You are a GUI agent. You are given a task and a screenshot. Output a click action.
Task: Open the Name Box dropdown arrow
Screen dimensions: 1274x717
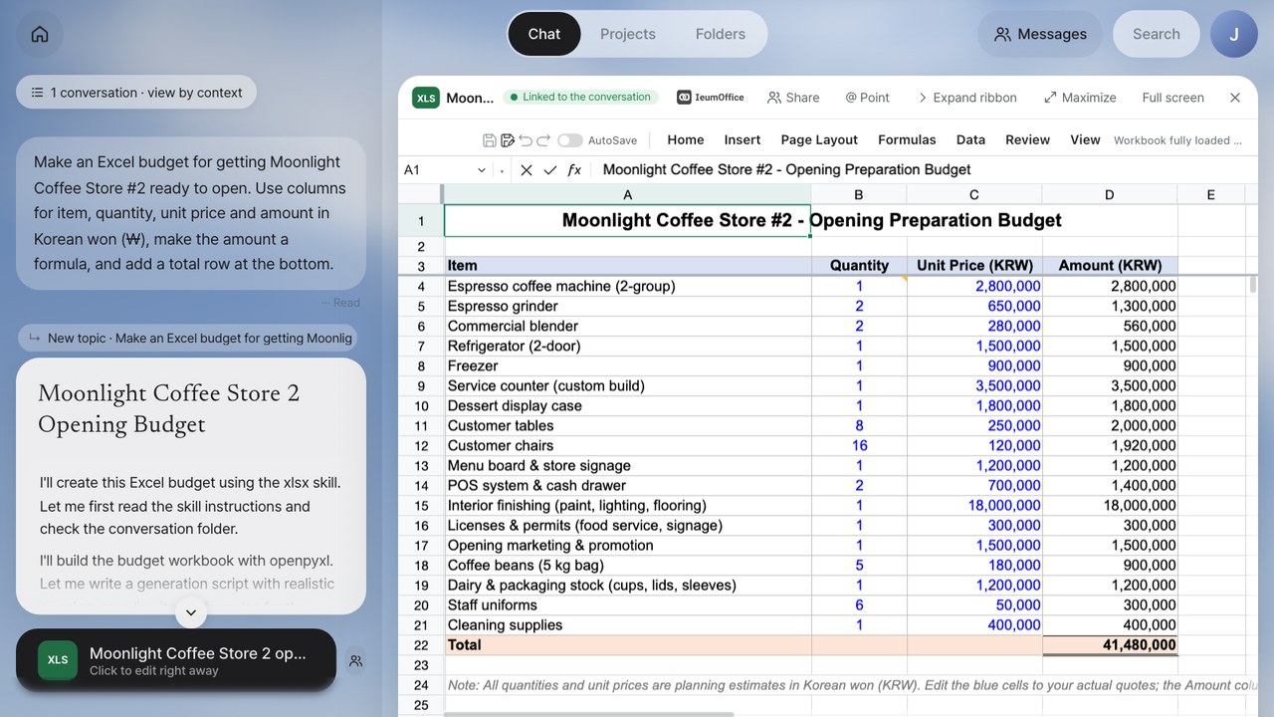(x=482, y=170)
